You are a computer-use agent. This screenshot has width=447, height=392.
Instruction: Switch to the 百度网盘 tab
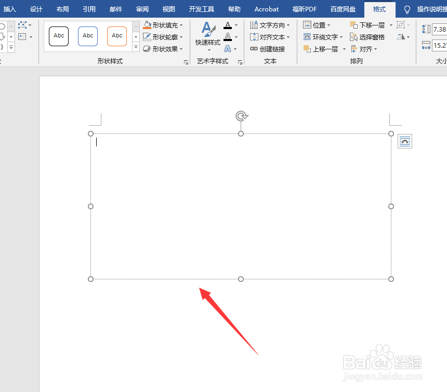(343, 9)
